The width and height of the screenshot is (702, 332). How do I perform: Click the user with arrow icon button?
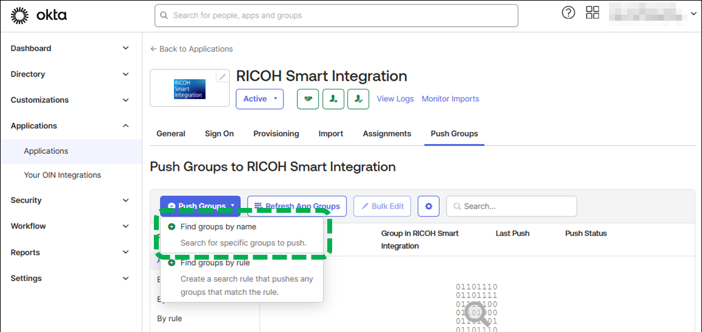(x=333, y=99)
